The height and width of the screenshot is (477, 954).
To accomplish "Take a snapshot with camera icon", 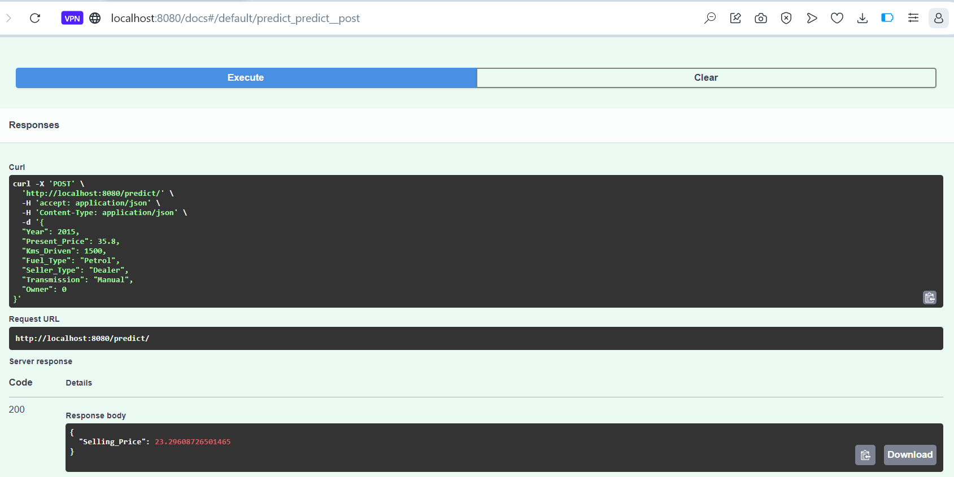I will [761, 18].
